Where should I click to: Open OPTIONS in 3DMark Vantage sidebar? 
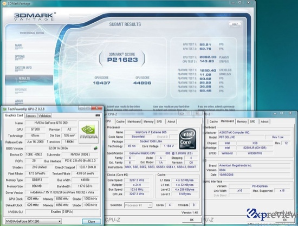[20, 56]
